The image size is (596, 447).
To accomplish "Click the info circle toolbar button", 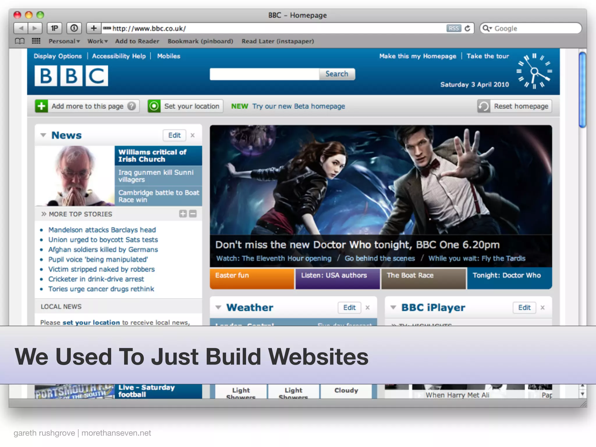I will (74, 28).
